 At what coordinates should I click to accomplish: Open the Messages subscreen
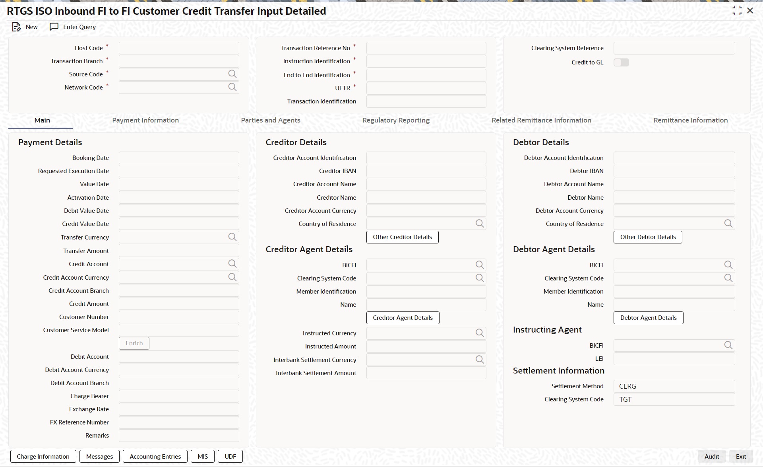coord(99,456)
